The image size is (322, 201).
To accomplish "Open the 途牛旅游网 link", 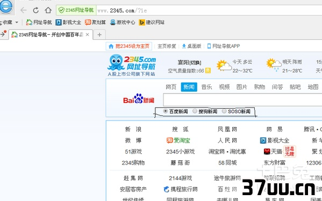I will 227,178.
